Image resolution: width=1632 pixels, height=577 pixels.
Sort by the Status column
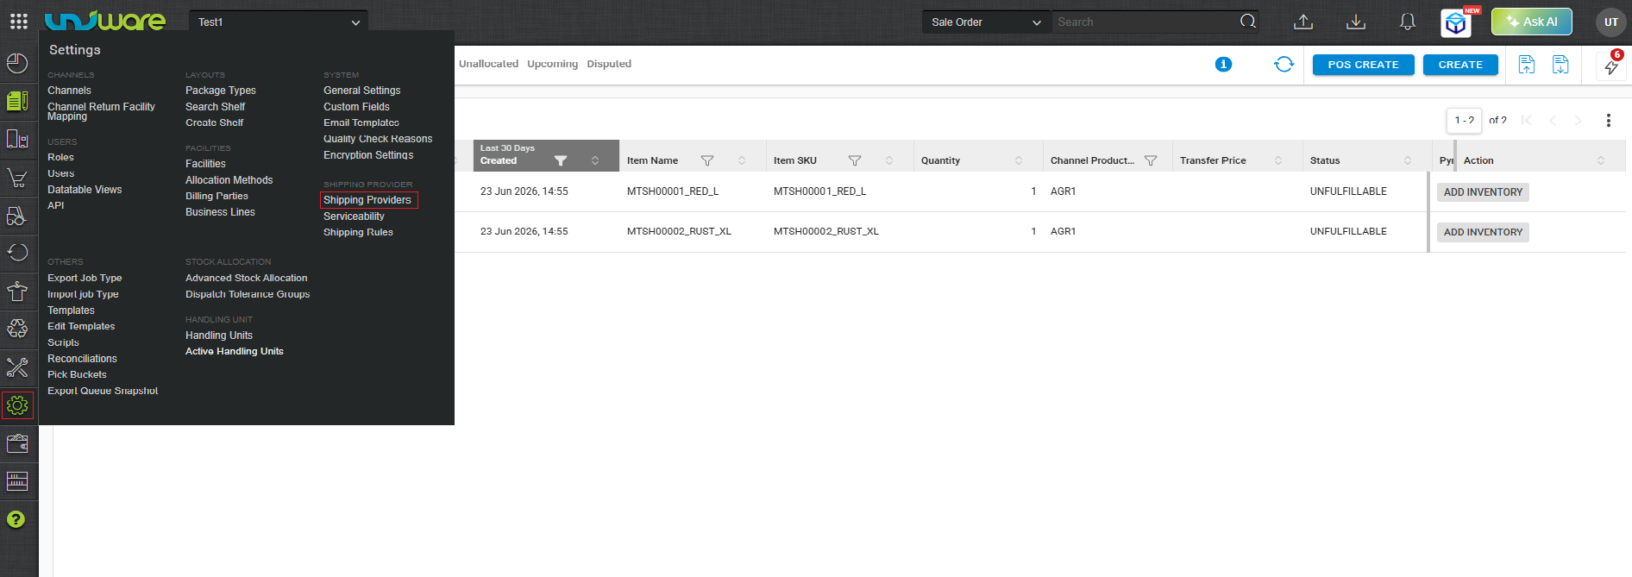pyautogui.click(x=1408, y=160)
